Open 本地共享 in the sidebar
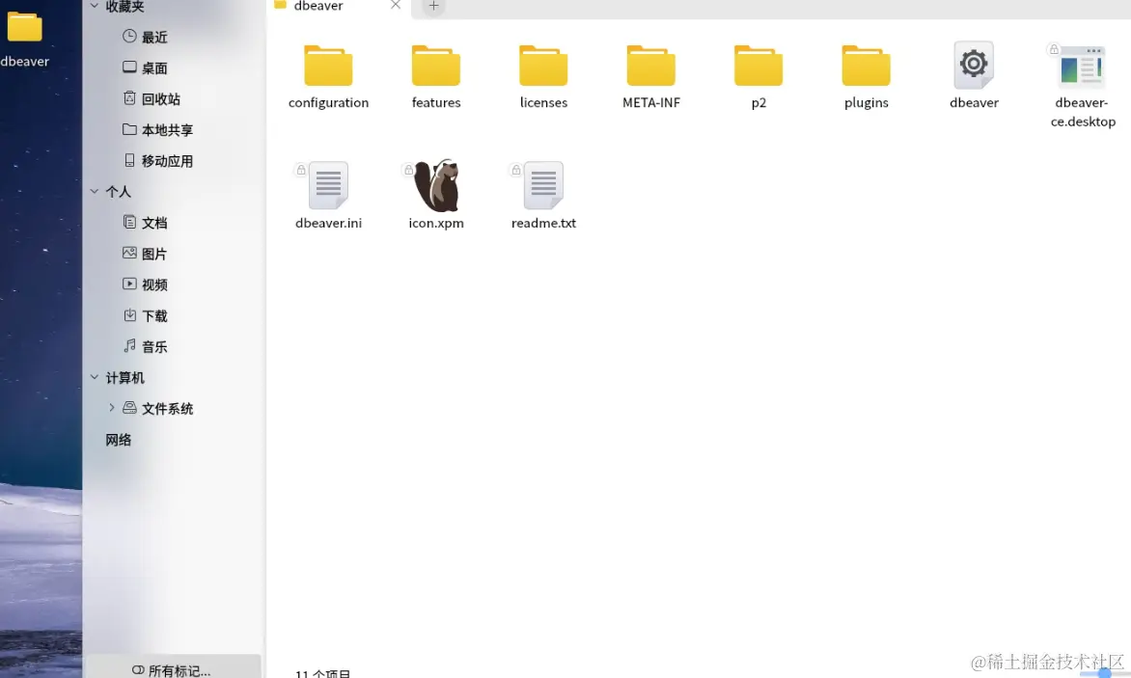Image resolution: width=1131 pixels, height=678 pixels. (x=157, y=129)
